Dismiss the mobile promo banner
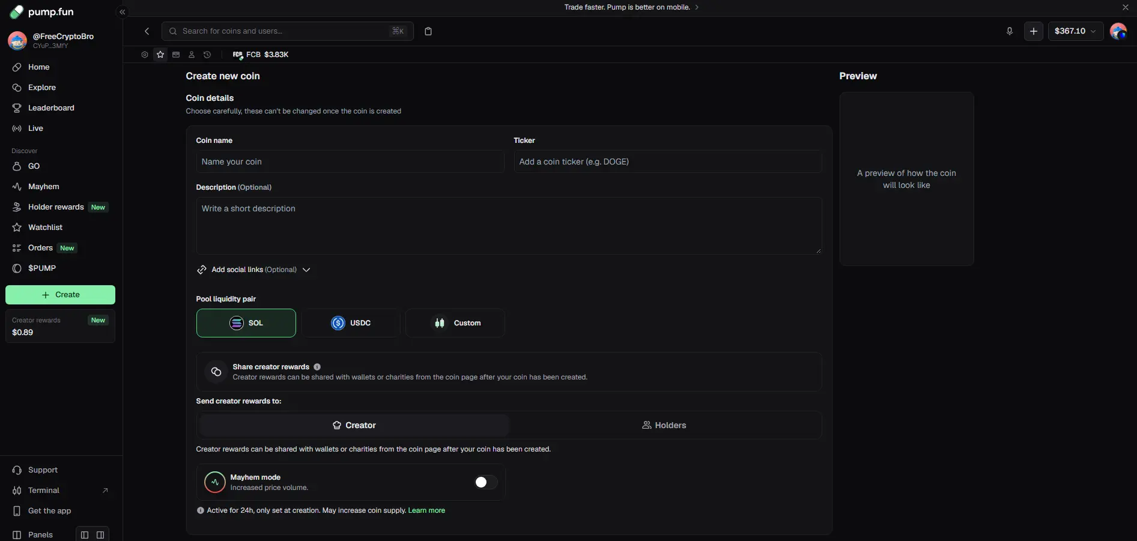The height and width of the screenshot is (541, 1137). 1126,7
